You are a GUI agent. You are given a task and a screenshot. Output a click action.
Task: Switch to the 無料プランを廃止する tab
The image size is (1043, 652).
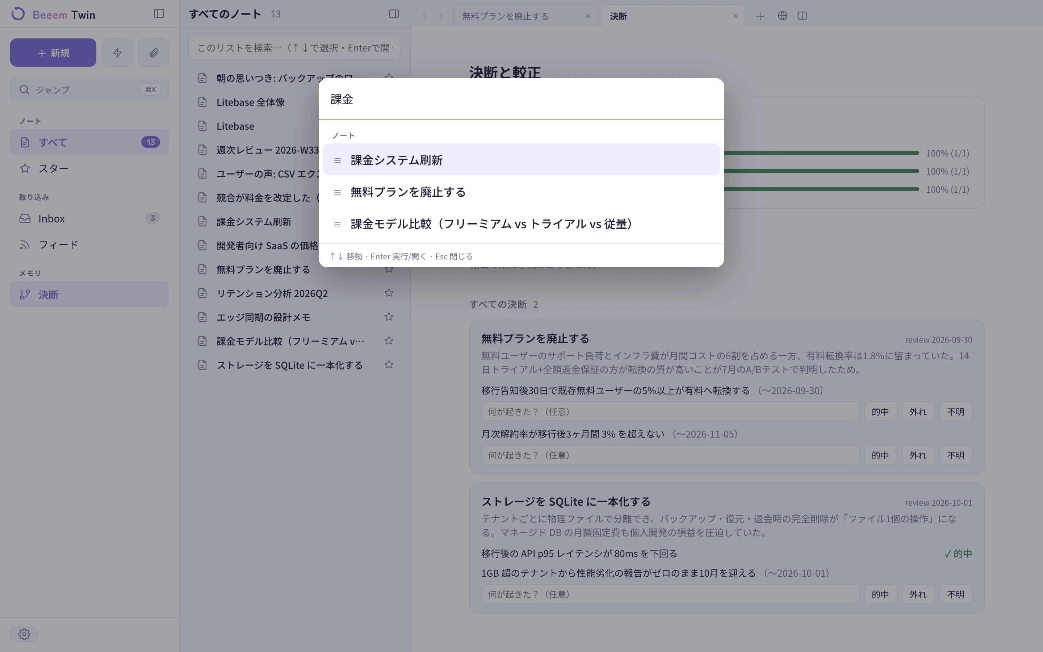(x=525, y=16)
